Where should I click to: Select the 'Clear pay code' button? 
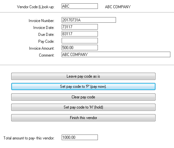coord(83,97)
